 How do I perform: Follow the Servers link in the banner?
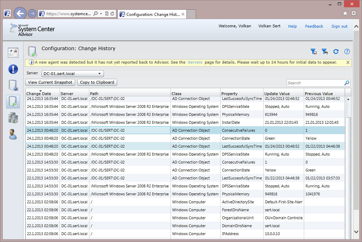195,62
